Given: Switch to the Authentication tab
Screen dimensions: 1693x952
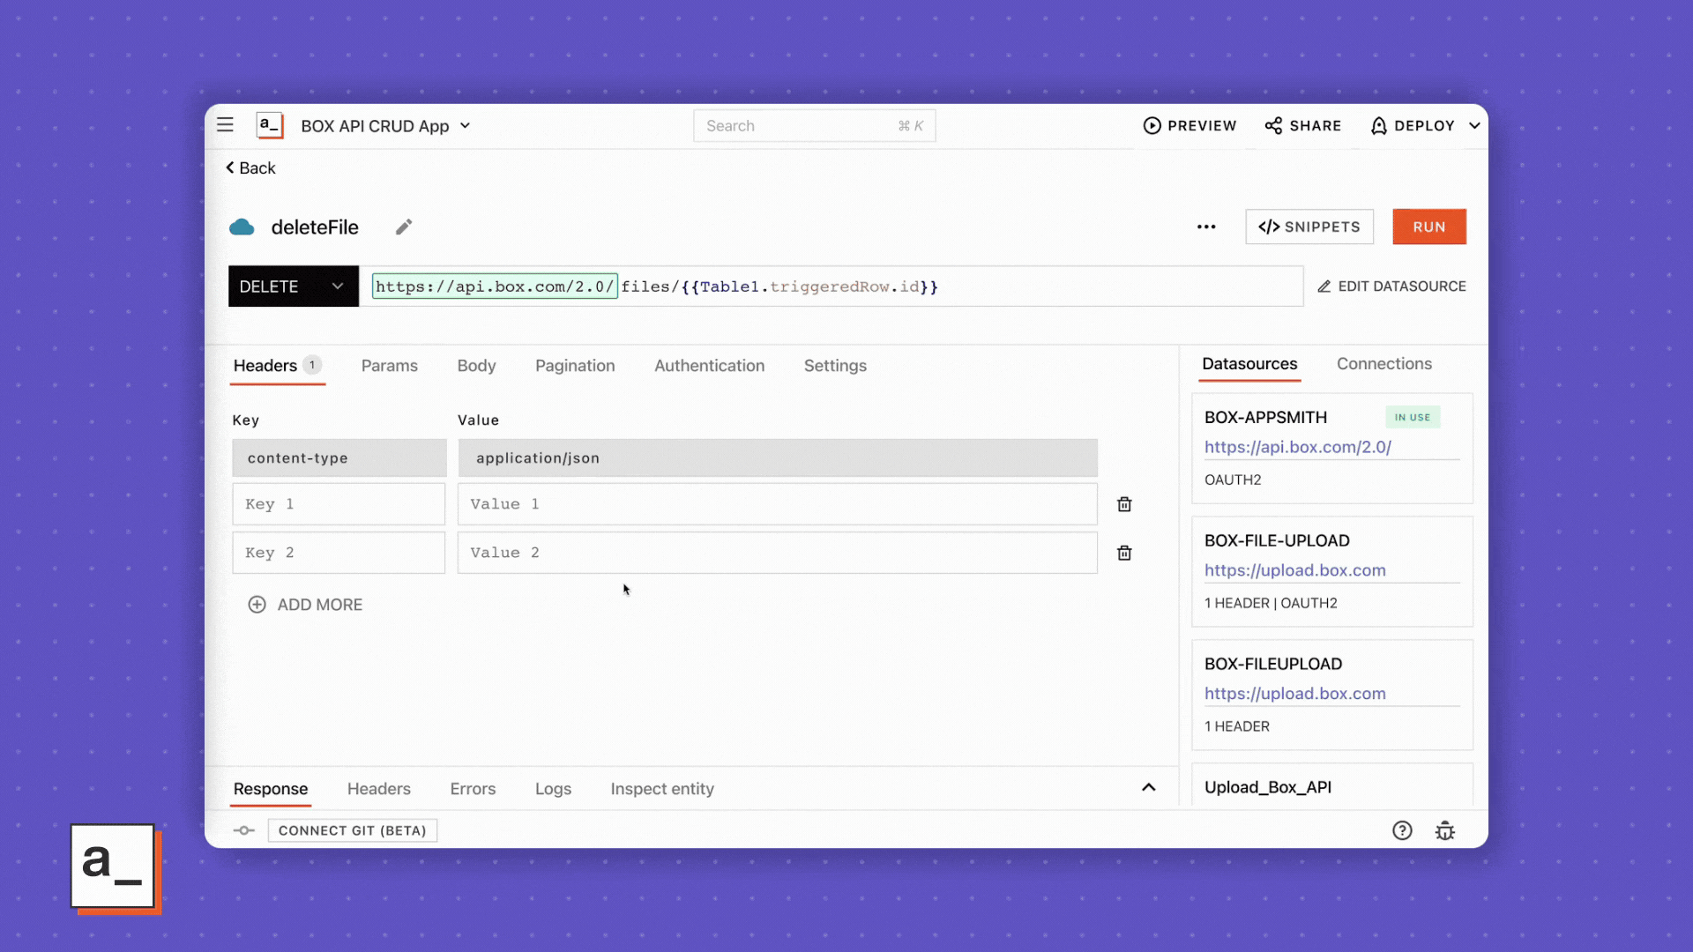Looking at the screenshot, I should point(709,366).
